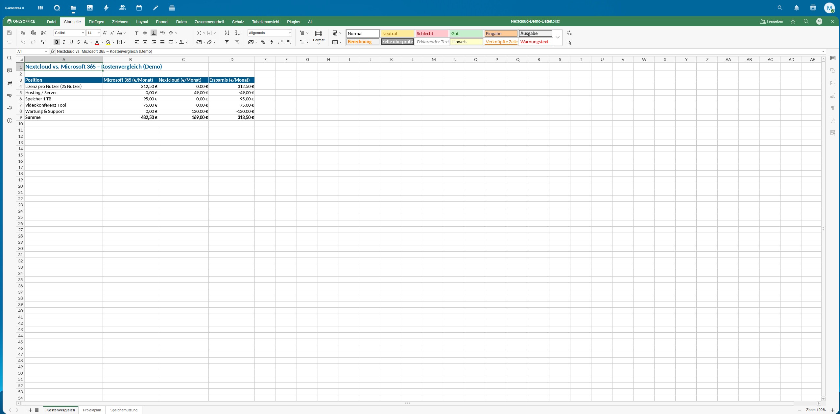Apply the Gut cell style

(466, 33)
